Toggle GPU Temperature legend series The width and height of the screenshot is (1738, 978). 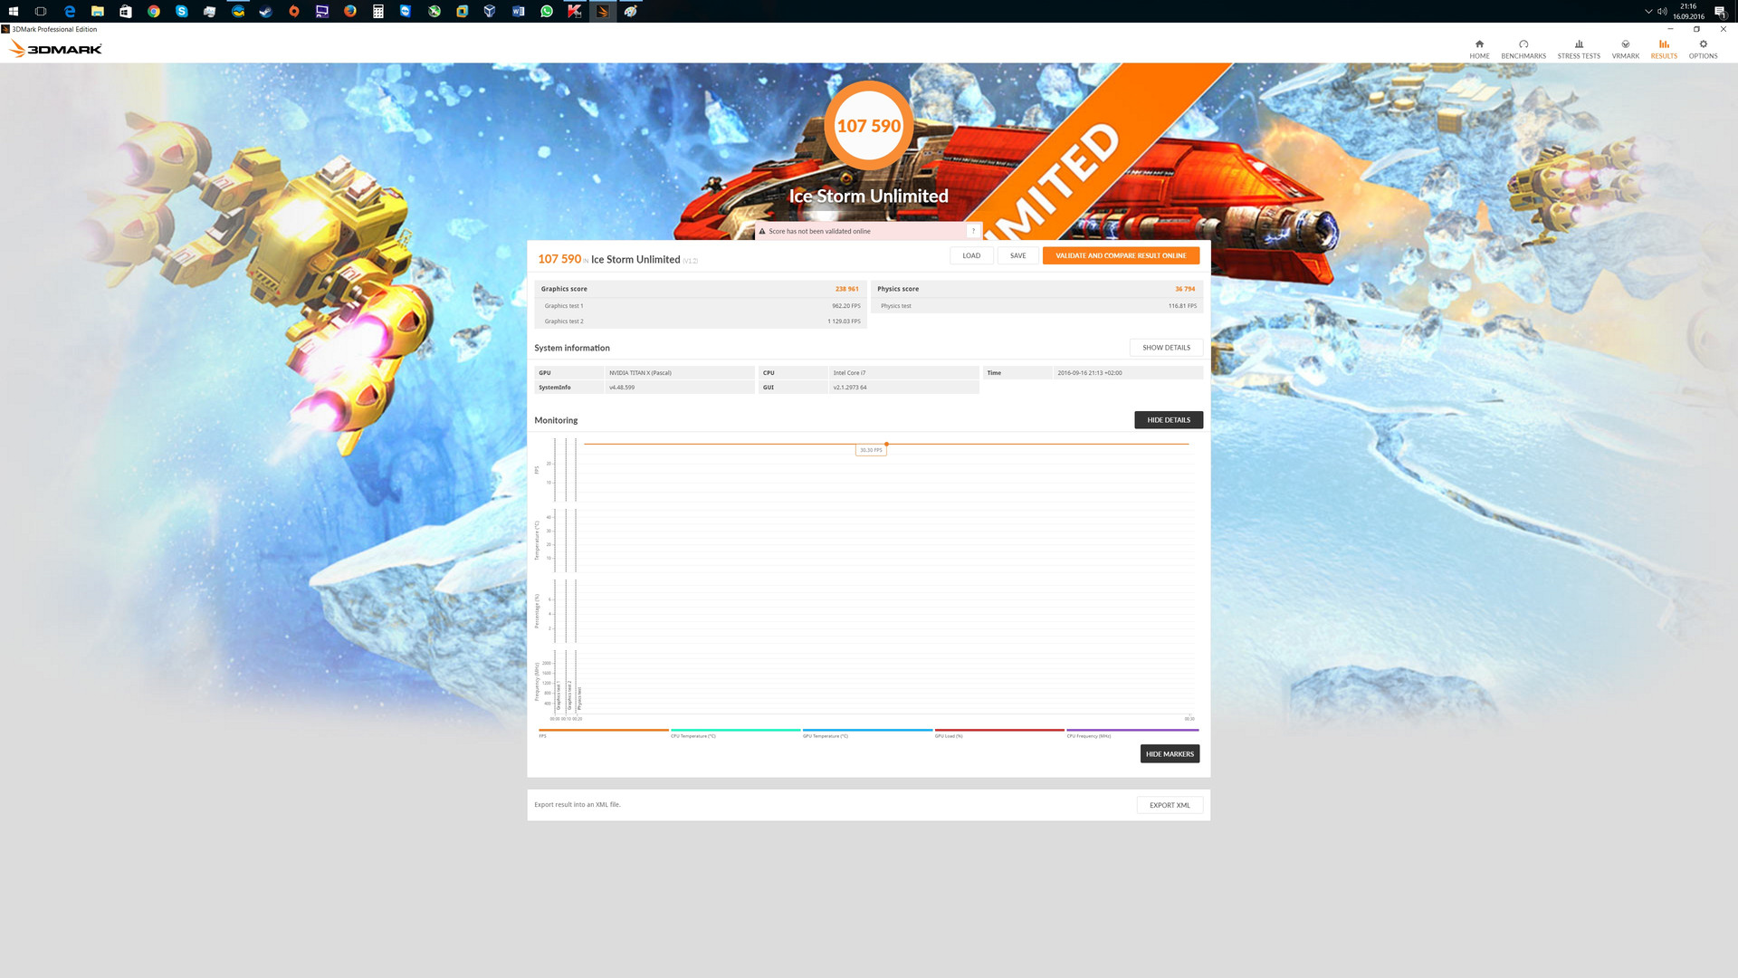pos(867,733)
